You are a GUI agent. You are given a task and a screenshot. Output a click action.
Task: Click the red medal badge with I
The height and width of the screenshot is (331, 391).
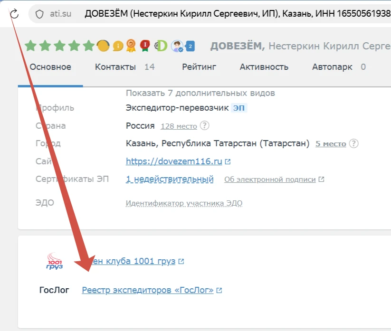pyautogui.click(x=145, y=46)
